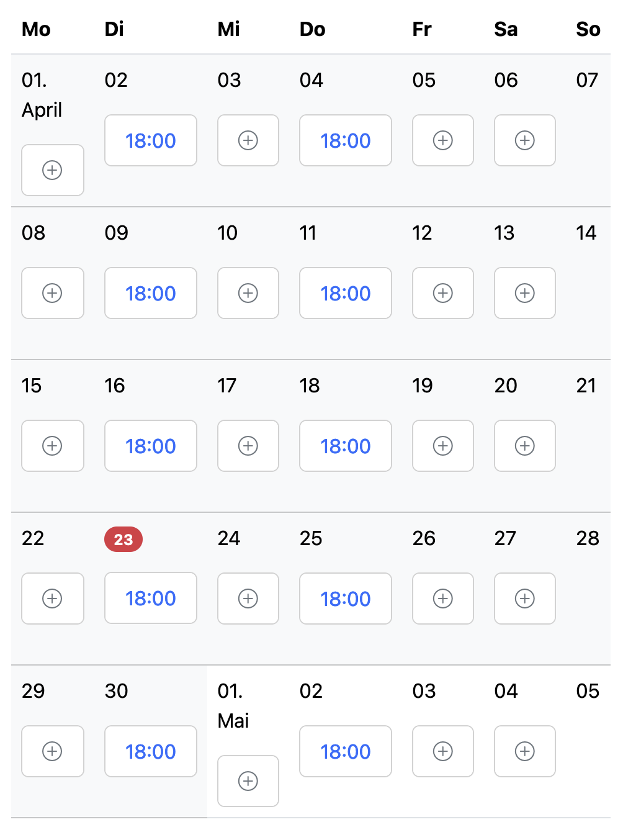The height and width of the screenshot is (827, 623).
Task: Select the 18:00 slot on Thursday 25
Action: 346,599
